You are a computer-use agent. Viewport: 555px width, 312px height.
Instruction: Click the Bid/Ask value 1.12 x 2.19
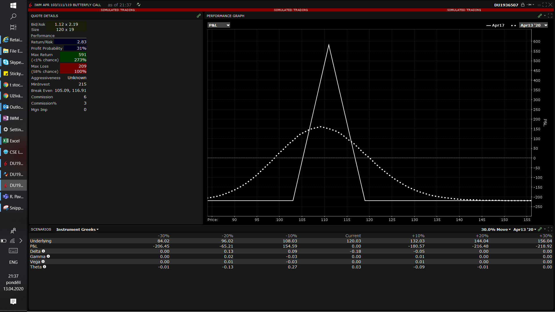pos(66,24)
